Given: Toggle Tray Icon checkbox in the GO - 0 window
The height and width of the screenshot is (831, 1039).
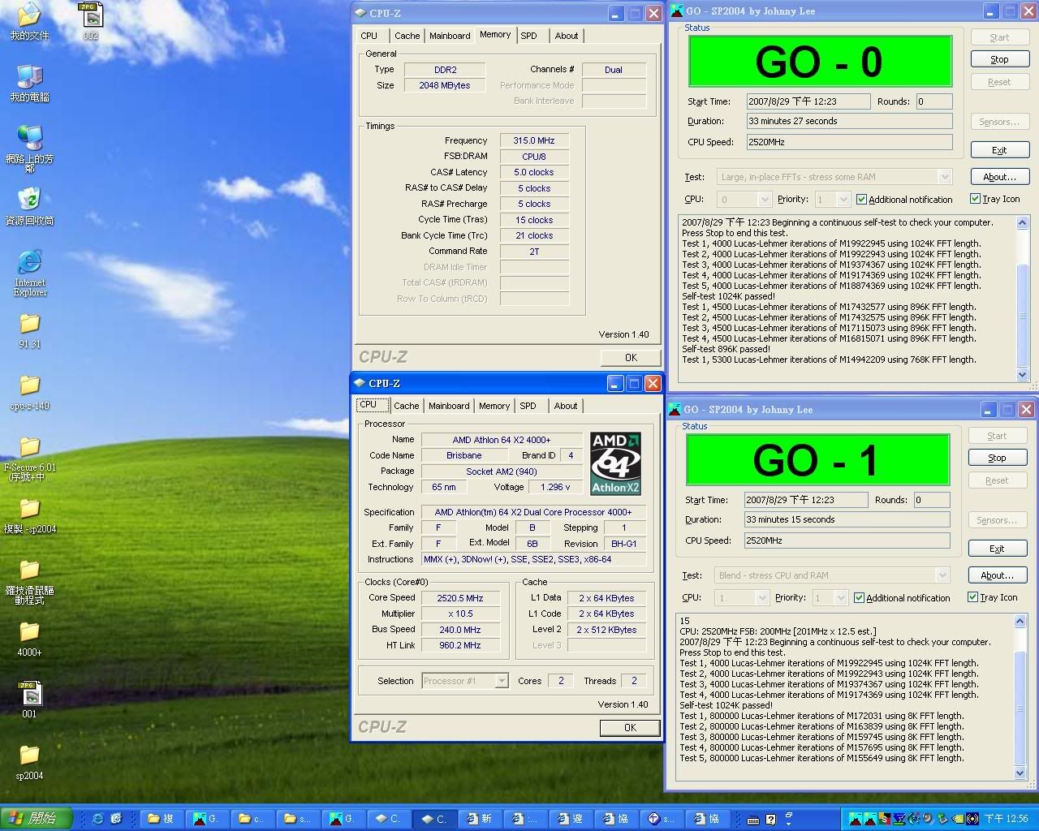Looking at the screenshot, I should click(x=975, y=199).
